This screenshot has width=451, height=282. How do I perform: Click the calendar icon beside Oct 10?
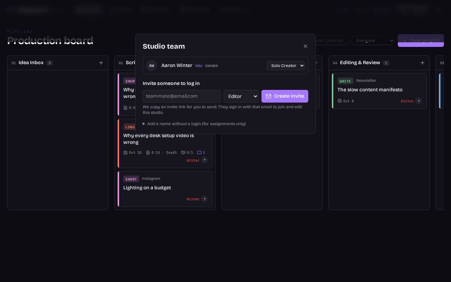tap(125, 153)
